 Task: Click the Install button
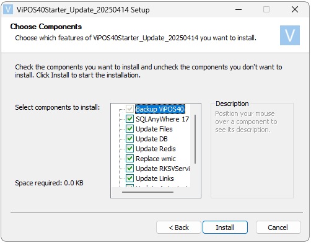(225, 228)
